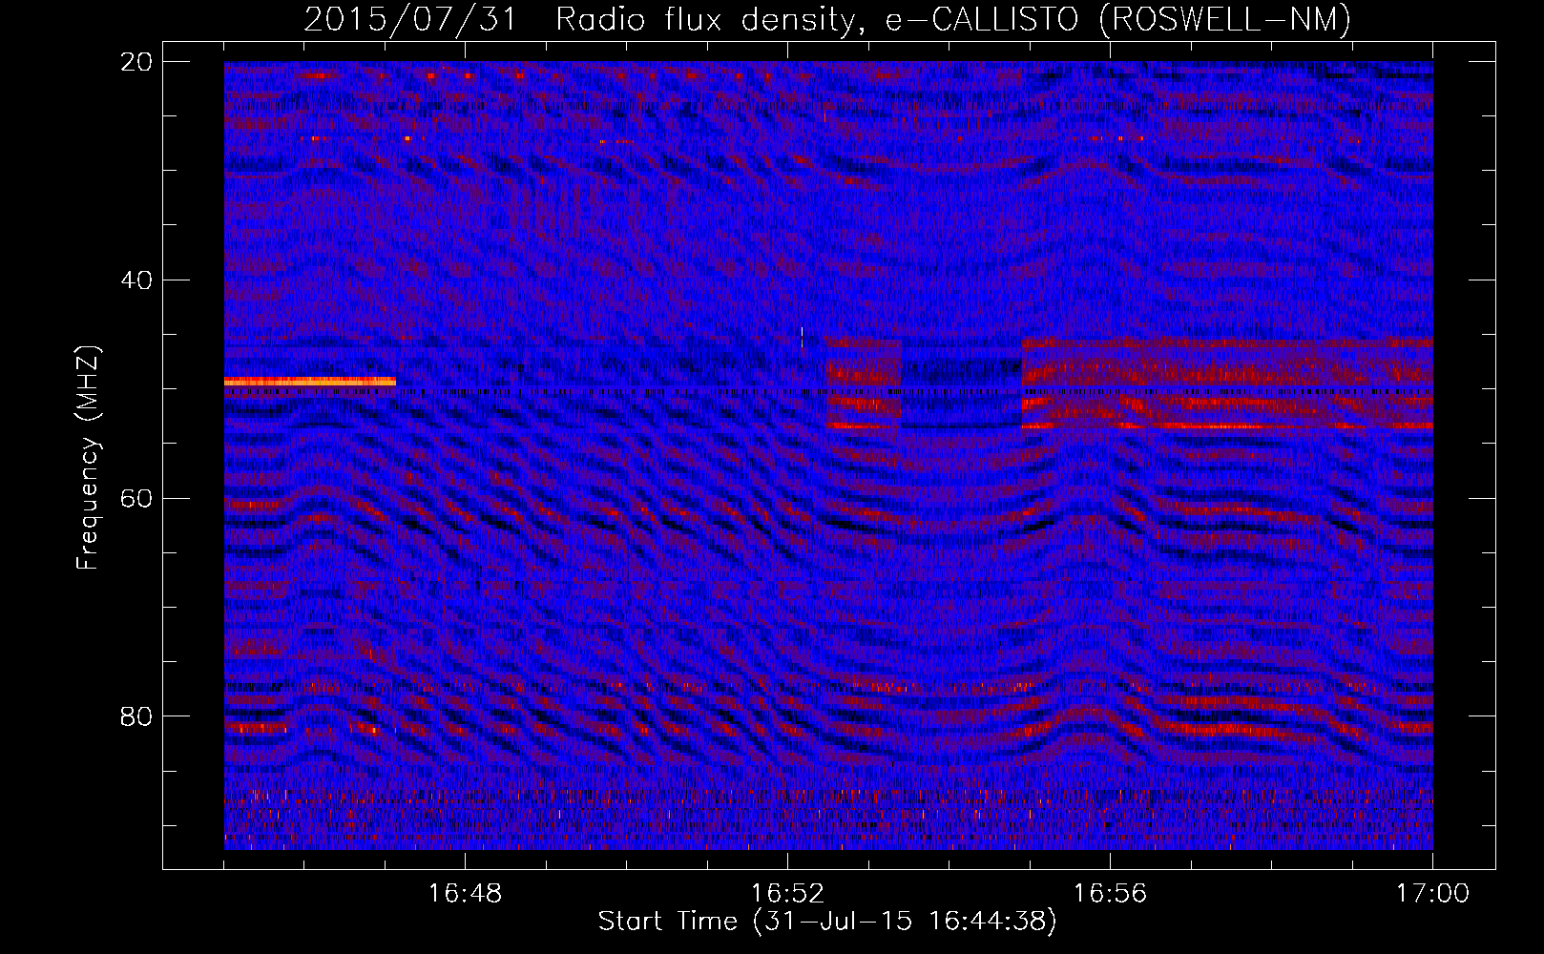Screen dimensions: 1544x954
Task: Click the 16:48 time tick label
Action: pyautogui.click(x=465, y=894)
